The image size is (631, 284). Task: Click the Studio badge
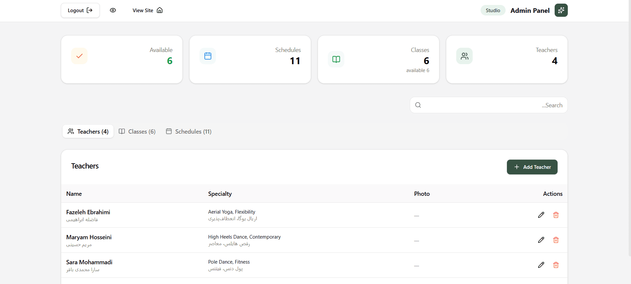tap(493, 10)
